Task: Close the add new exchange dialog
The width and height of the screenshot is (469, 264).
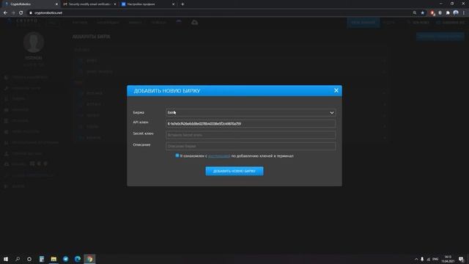Action: click(336, 90)
